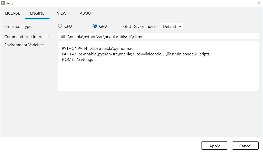Cancel the setup dialog
The image size is (263, 154).
[245, 146]
